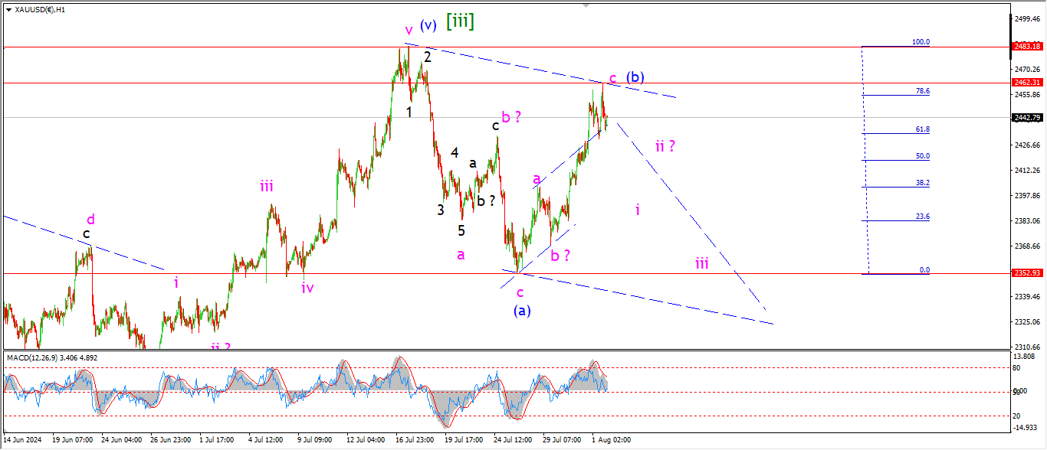
Task: Click the 1 Aug 02:00 time label
Action: (x=611, y=440)
